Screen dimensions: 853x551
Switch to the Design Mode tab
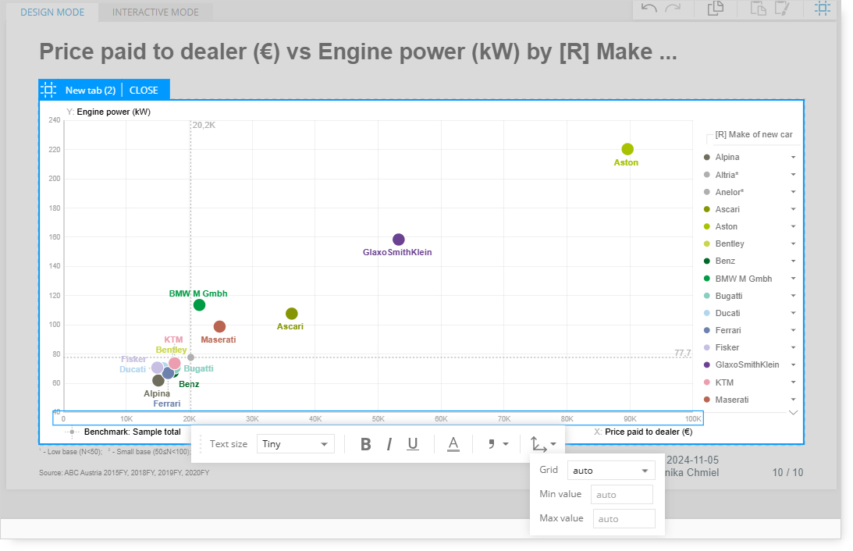tap(52, 12)
